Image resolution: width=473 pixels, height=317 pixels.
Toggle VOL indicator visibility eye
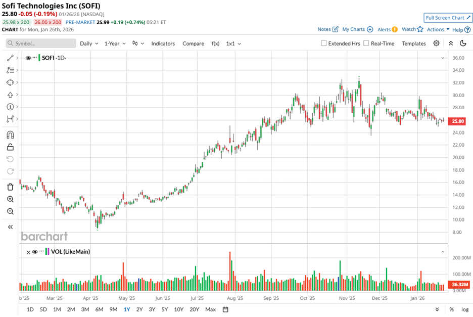pyautogui.click(x=35, y=252)
